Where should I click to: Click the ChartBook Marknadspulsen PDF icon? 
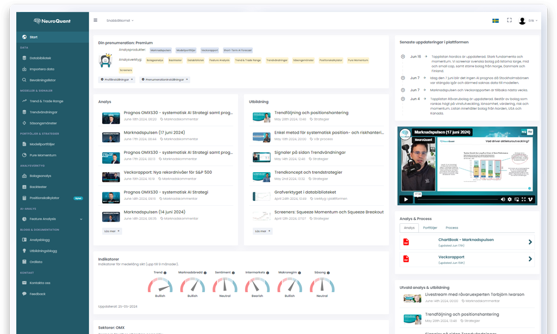pyautogui.click(x=405, y=242)
